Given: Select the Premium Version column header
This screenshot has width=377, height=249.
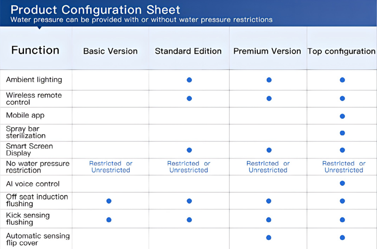Looking at the screenshot, I should 267,51.
